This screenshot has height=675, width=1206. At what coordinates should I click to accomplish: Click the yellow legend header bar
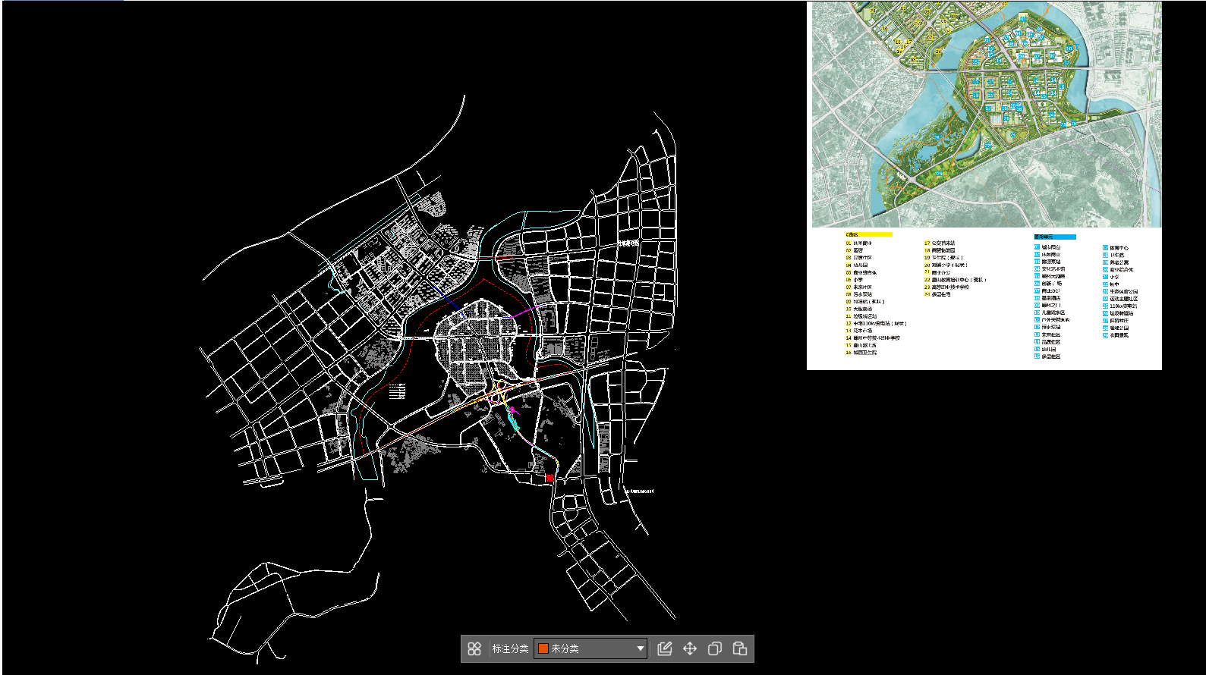[x=869, y=235]
